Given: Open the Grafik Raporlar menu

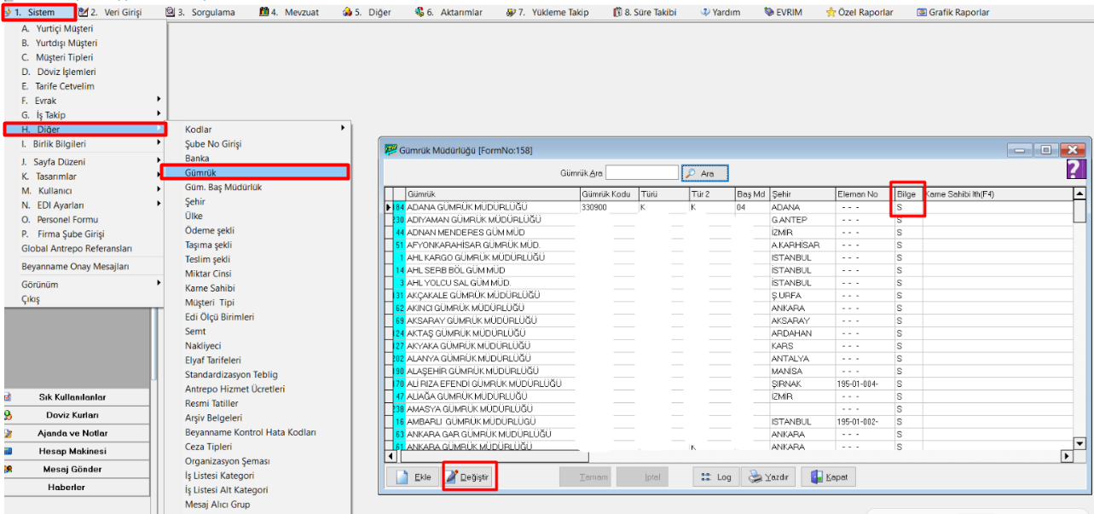Looking at the screenshot, I should [x=952, y=13].
